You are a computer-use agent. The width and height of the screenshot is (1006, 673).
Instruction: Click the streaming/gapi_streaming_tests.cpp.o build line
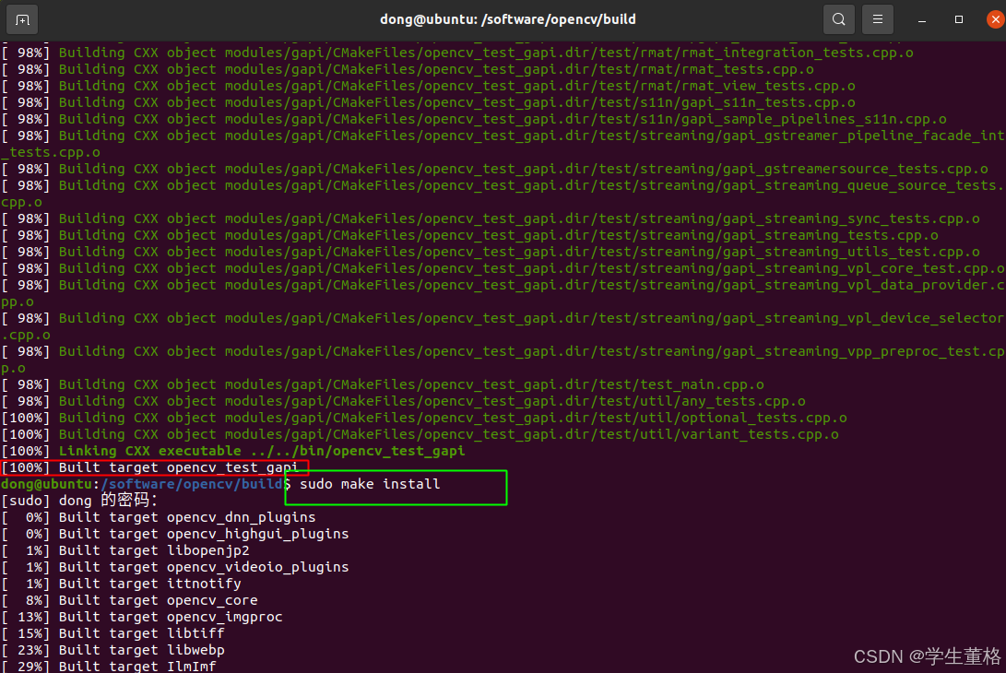click(469, 235)
